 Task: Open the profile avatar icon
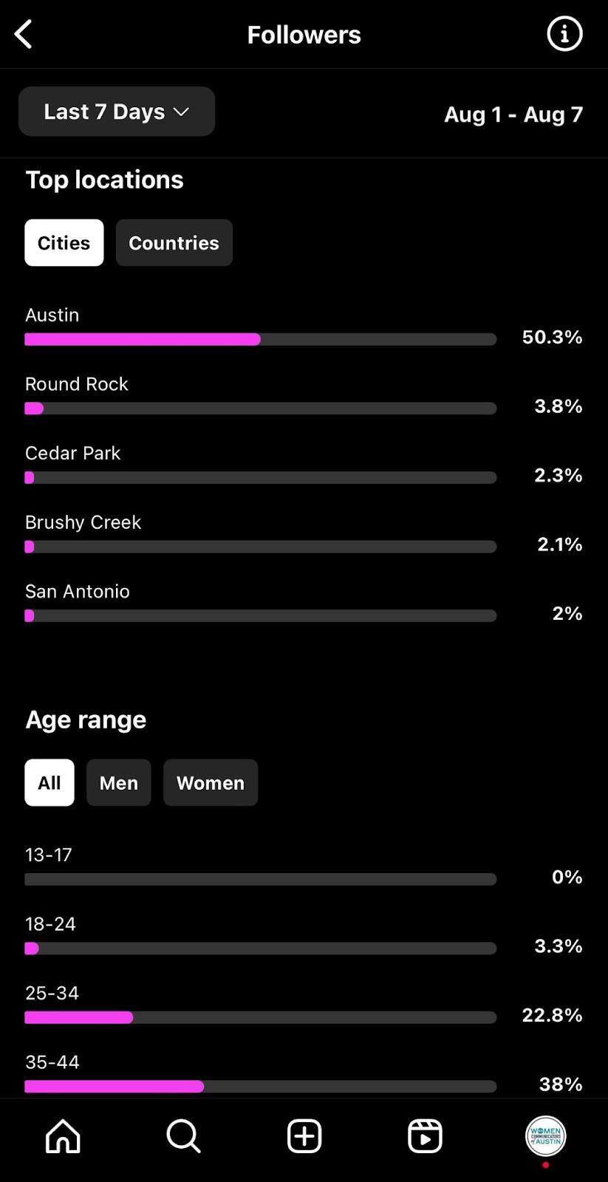point(545,1136)
